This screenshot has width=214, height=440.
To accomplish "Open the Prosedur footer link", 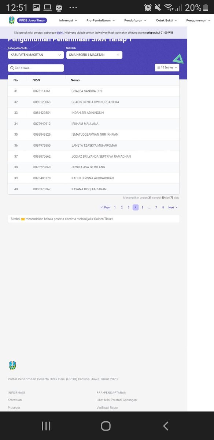I will pyautogui.click(x=14, y=407).
